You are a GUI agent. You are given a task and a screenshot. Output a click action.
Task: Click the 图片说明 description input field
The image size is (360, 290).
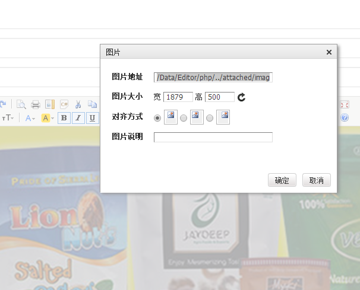213,138
